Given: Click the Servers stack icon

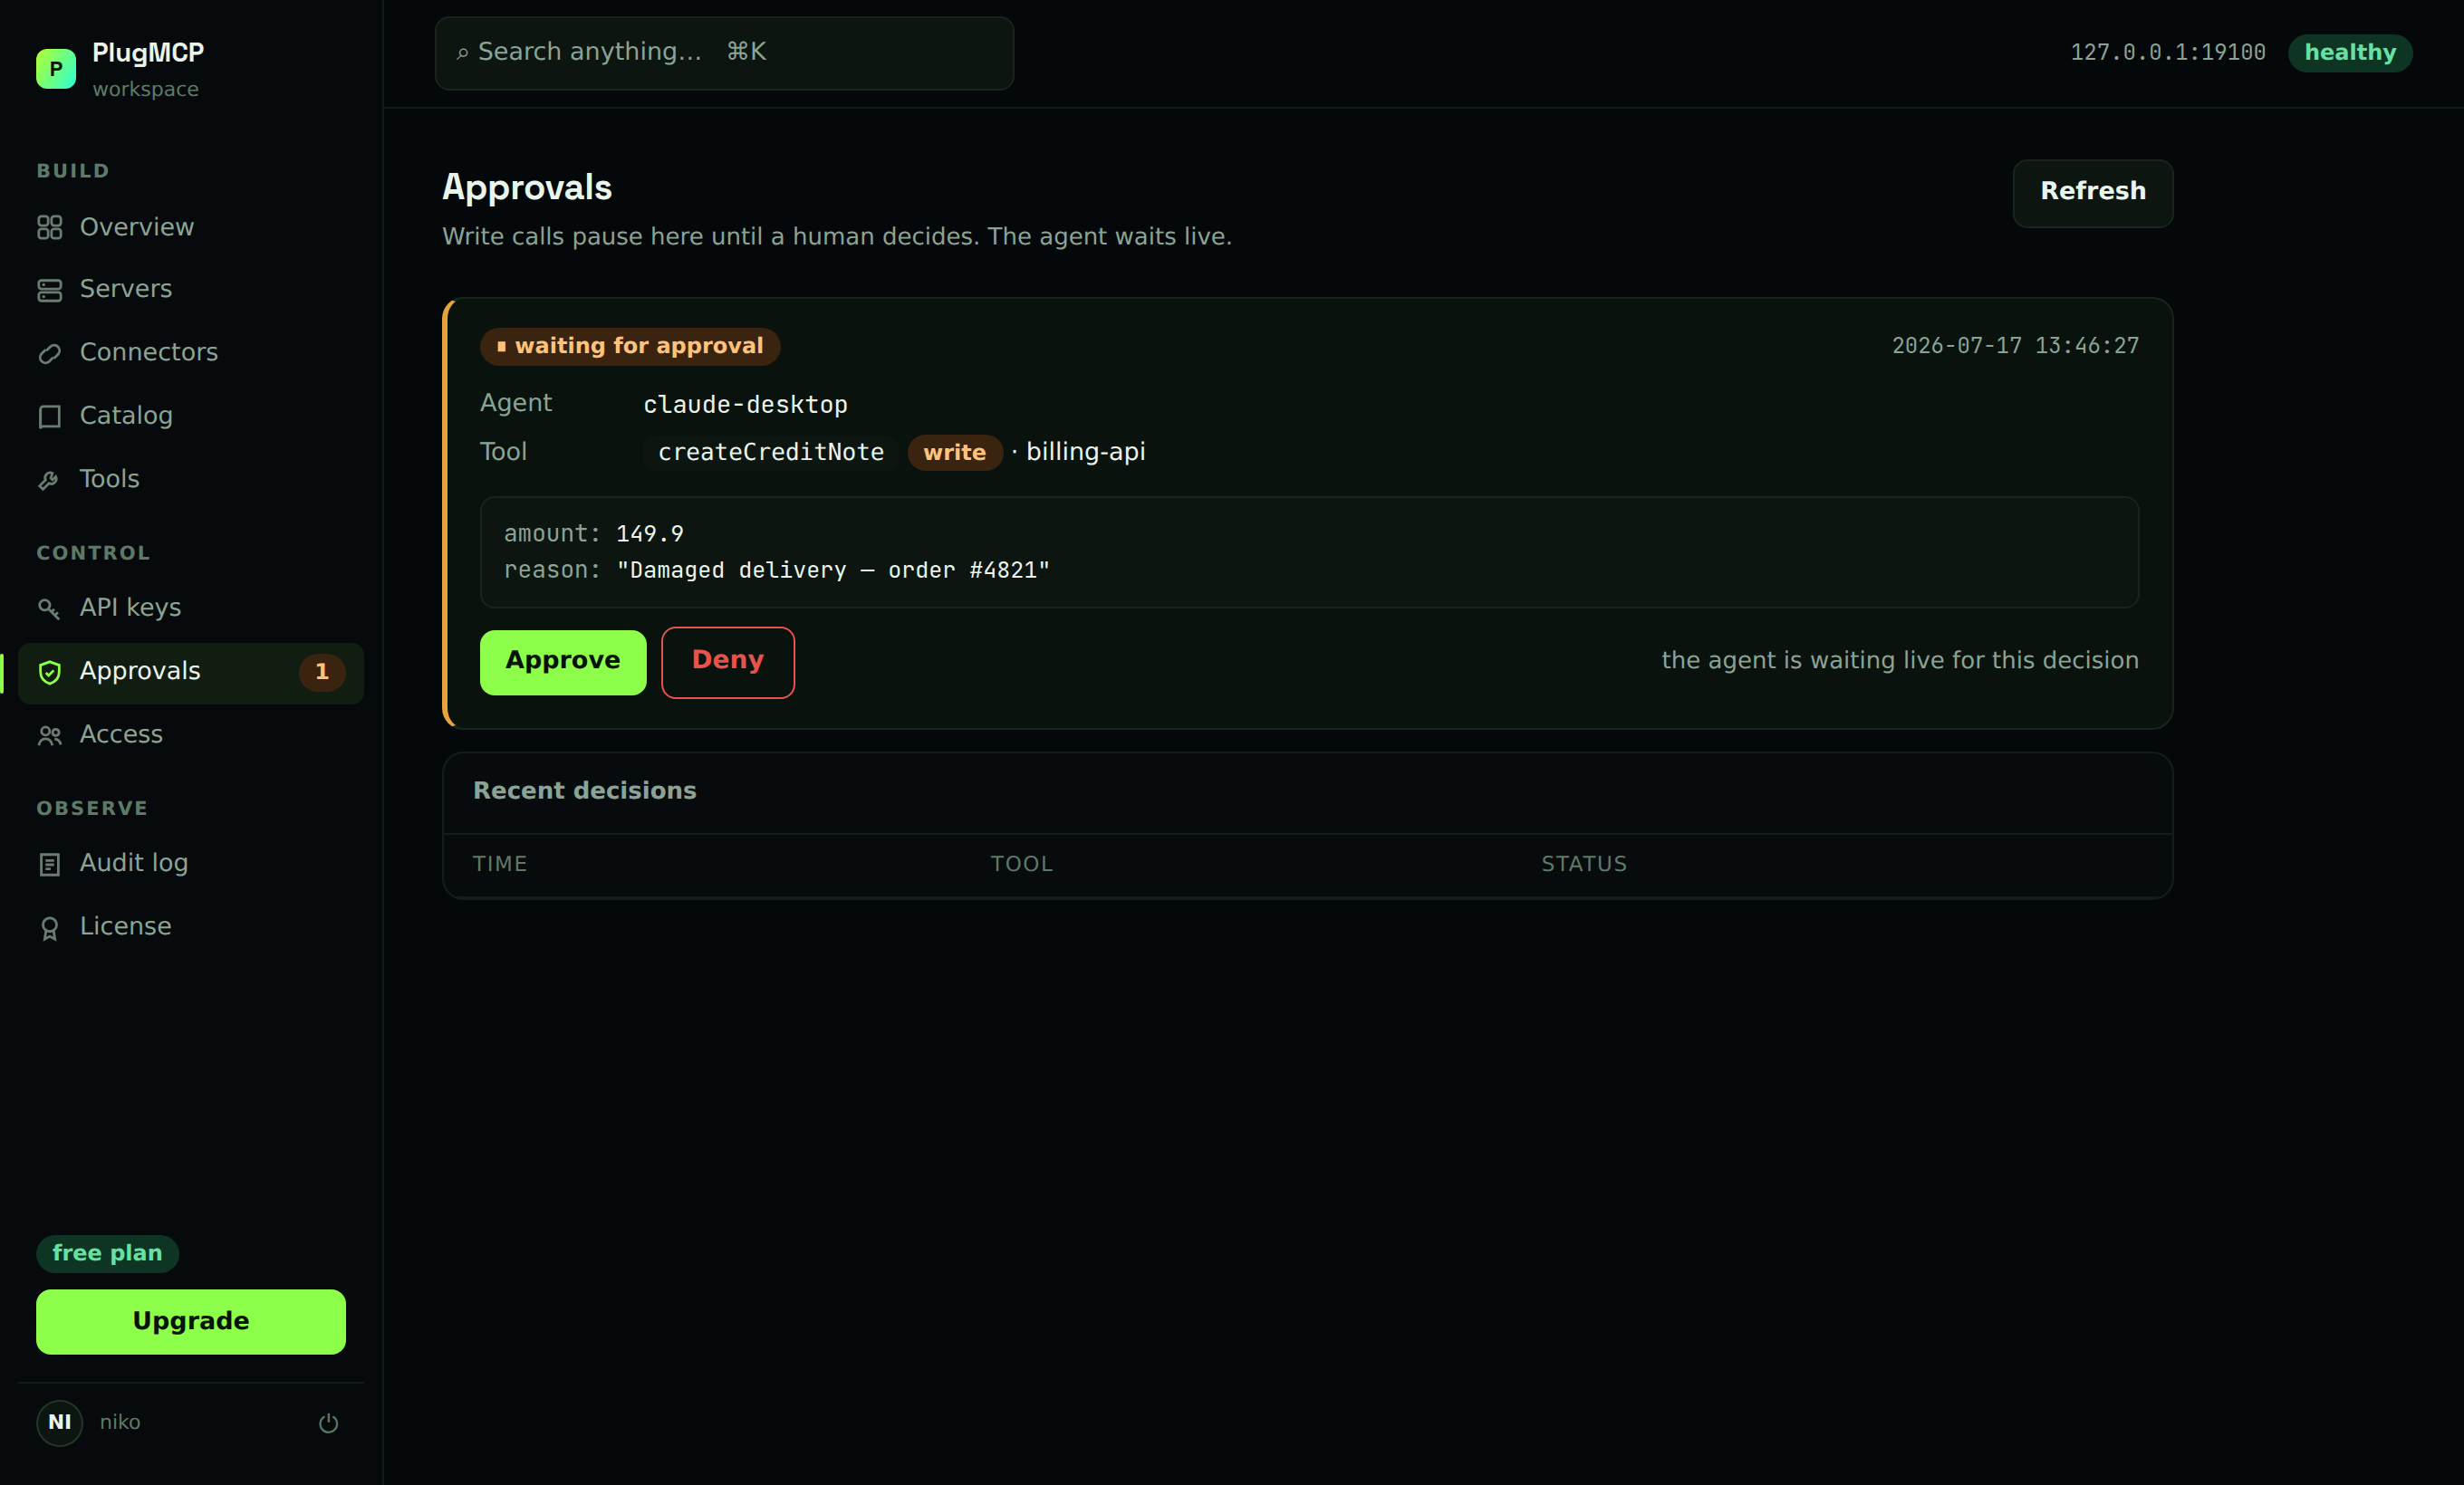Looking at the screenshot, I should (x=49, y=290).
